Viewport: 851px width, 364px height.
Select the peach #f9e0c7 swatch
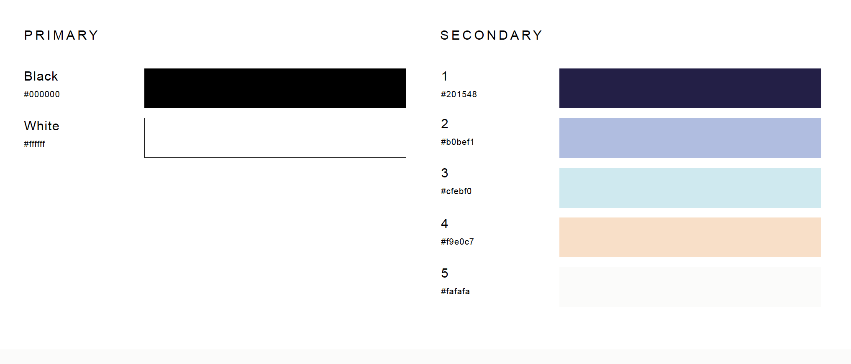(x=690, y=237)
